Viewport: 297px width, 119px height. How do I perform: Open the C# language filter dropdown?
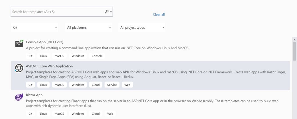tap(34, 28)
